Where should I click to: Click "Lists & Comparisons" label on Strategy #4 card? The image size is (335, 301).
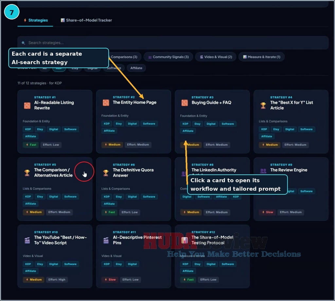pyautogui.click(x=273, y=121)
